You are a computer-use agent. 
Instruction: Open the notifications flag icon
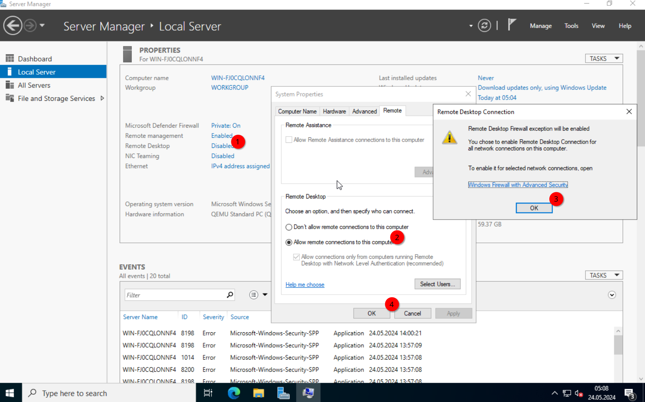tap(512, 25)
